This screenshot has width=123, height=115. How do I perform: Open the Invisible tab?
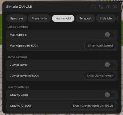coord(106,18)
